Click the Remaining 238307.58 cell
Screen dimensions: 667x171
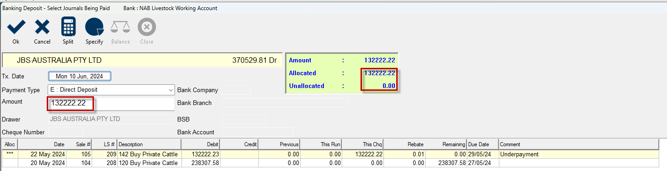(446, 163)
